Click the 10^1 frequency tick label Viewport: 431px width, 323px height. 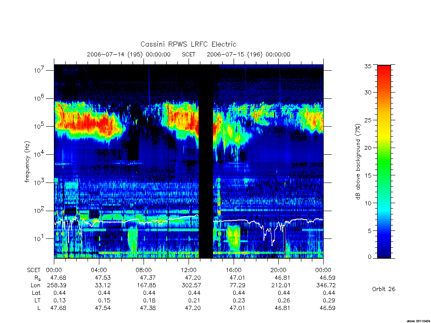(x=40, y=238)
